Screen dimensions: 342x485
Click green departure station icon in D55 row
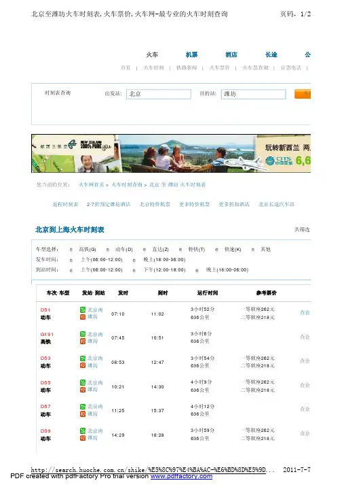[x=83, y=382]
